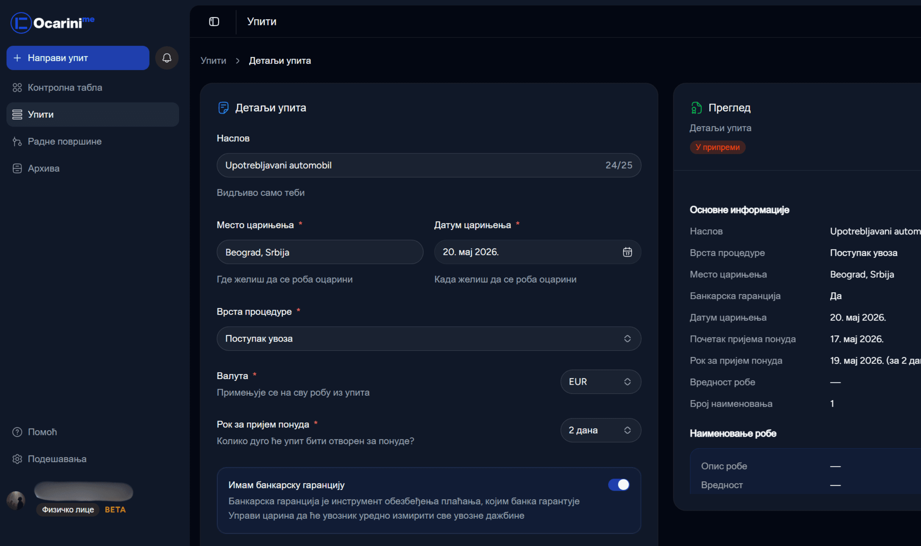Screen dimensions: 921x546
Task: Click the Упити list icon in sidebar
Action: click(x=17, y=114)
